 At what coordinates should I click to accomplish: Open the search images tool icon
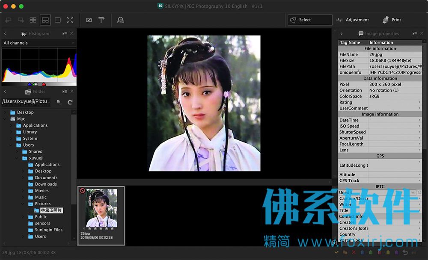[x=120, y=20]
